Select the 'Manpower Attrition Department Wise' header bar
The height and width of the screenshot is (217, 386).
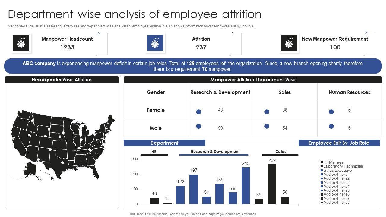click(x=253, y=80)
